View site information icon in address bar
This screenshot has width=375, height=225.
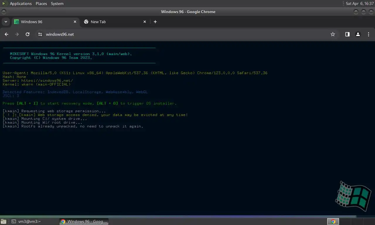pos(40,34)
